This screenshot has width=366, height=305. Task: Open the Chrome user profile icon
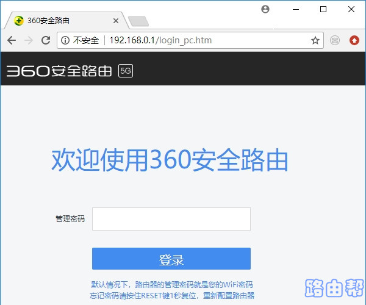pos(265,9)
